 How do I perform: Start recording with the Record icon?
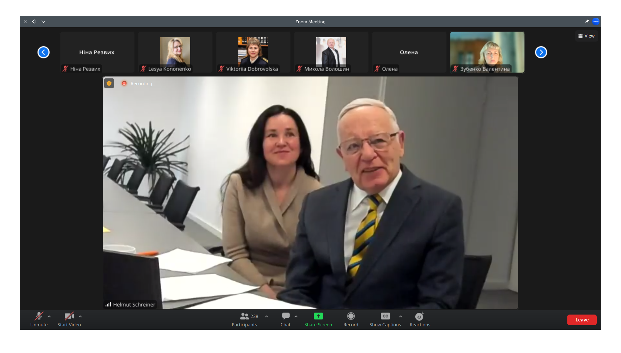click(x=351, y=316)
